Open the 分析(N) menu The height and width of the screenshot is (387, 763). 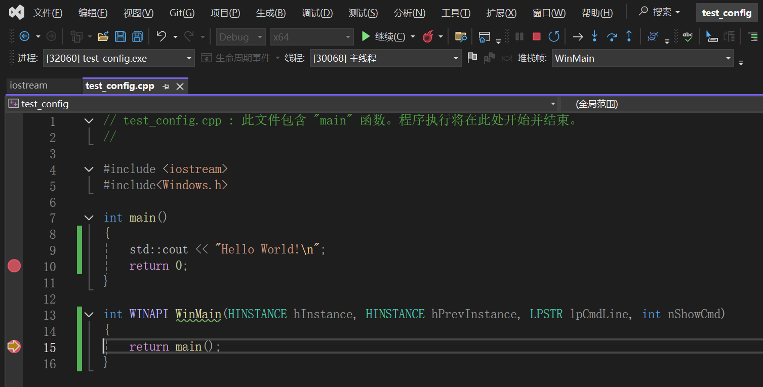pyautogui.click(x=410, y=13)
